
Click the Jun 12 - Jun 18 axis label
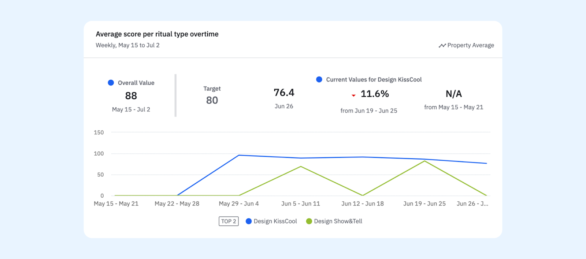point(363,203)
